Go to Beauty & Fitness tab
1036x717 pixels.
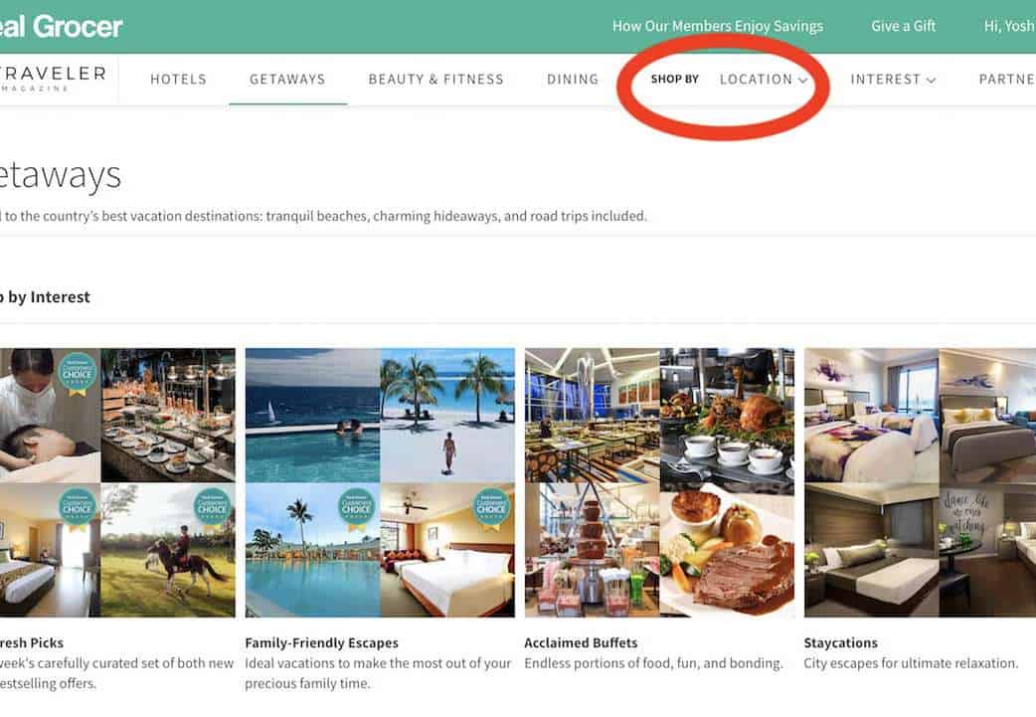(435, 80)
